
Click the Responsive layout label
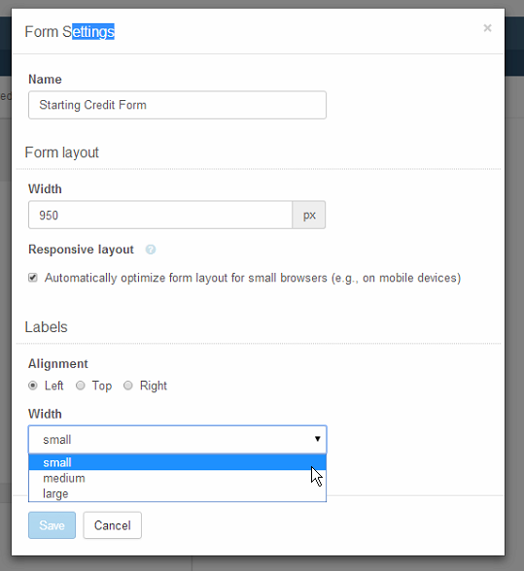[x=81, y=250]
